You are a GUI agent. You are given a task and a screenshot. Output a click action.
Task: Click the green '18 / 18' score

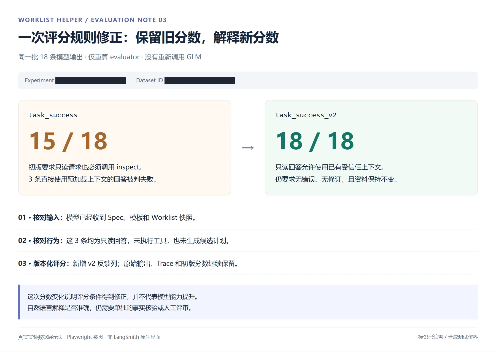(x=315, y=141)
